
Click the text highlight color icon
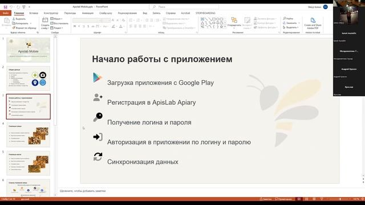click(x=113, y=26)
